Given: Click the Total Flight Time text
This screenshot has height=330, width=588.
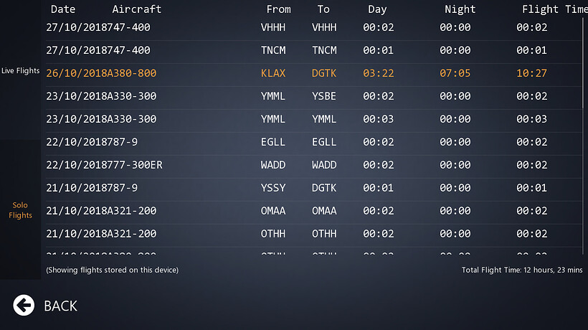Looking at the screenshot, I should (522, 270).
